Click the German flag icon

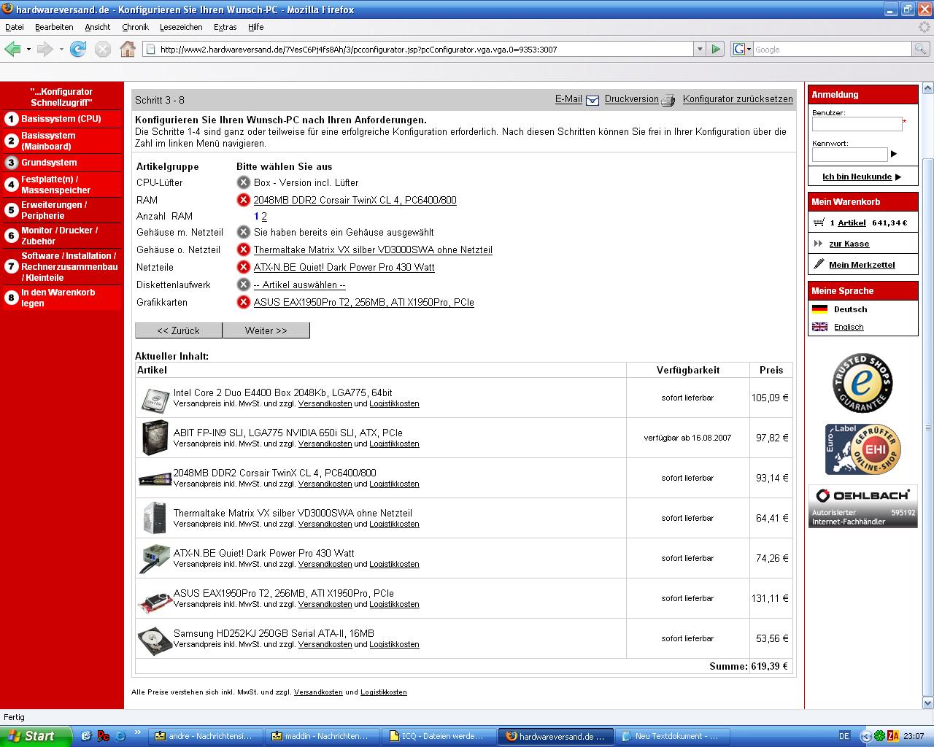(820, 309)
